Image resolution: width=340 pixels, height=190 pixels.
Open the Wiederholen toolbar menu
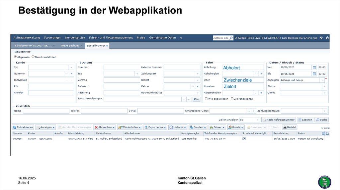click(x=129, y=127)
